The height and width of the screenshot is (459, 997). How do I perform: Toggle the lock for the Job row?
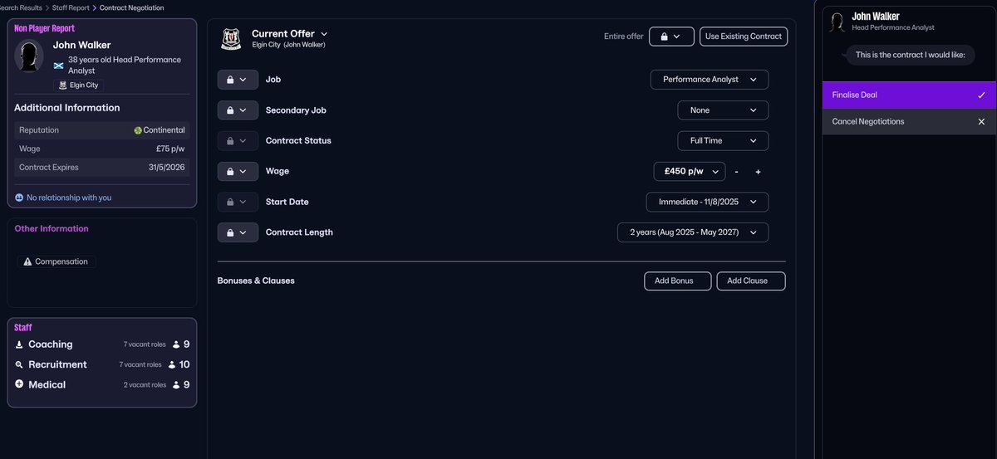238,80
